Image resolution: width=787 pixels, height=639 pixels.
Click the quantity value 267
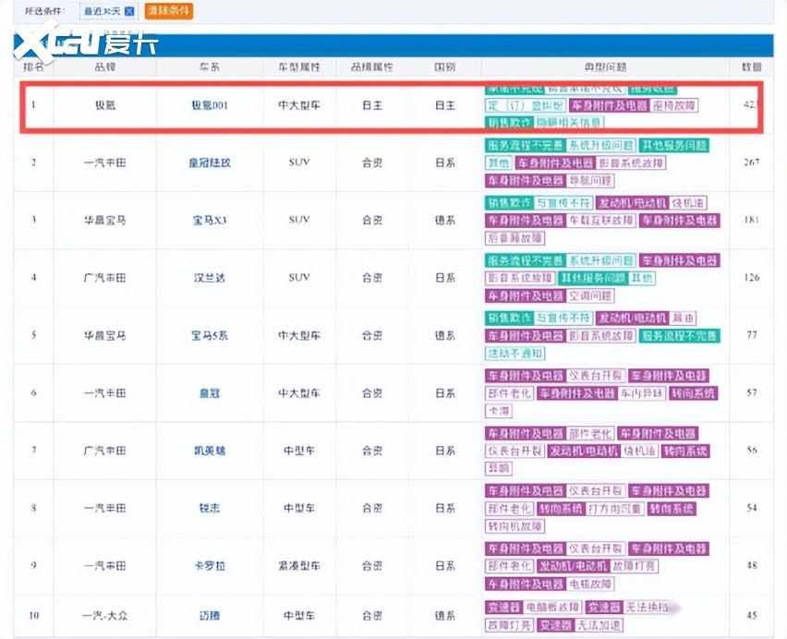click(x=751, y=162)
